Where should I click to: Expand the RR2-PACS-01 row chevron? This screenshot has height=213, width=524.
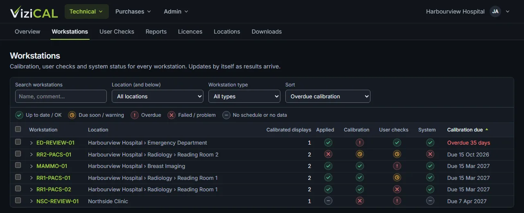tap(32, 154)
